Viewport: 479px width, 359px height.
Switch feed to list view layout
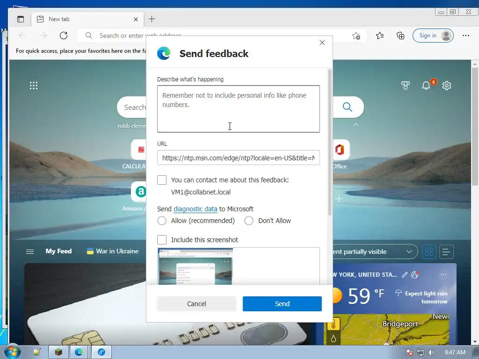(446, 252)
